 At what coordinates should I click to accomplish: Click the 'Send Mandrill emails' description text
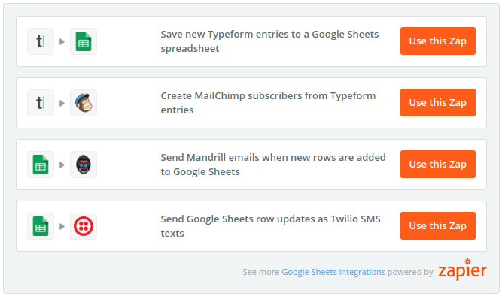pos(273,165)
